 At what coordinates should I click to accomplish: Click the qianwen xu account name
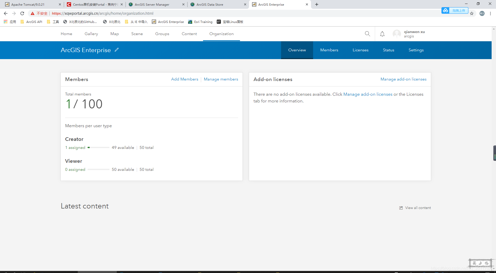pyautogui.click(x=414, y=32)
